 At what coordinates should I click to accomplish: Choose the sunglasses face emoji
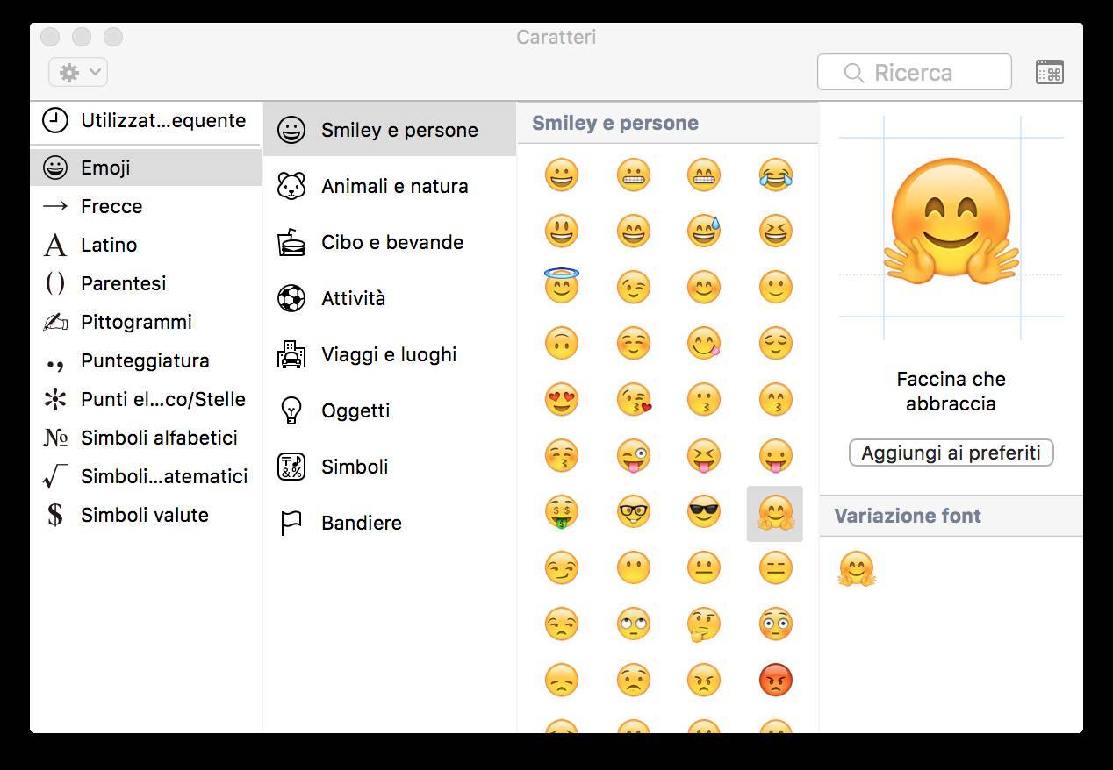point(704,511)
